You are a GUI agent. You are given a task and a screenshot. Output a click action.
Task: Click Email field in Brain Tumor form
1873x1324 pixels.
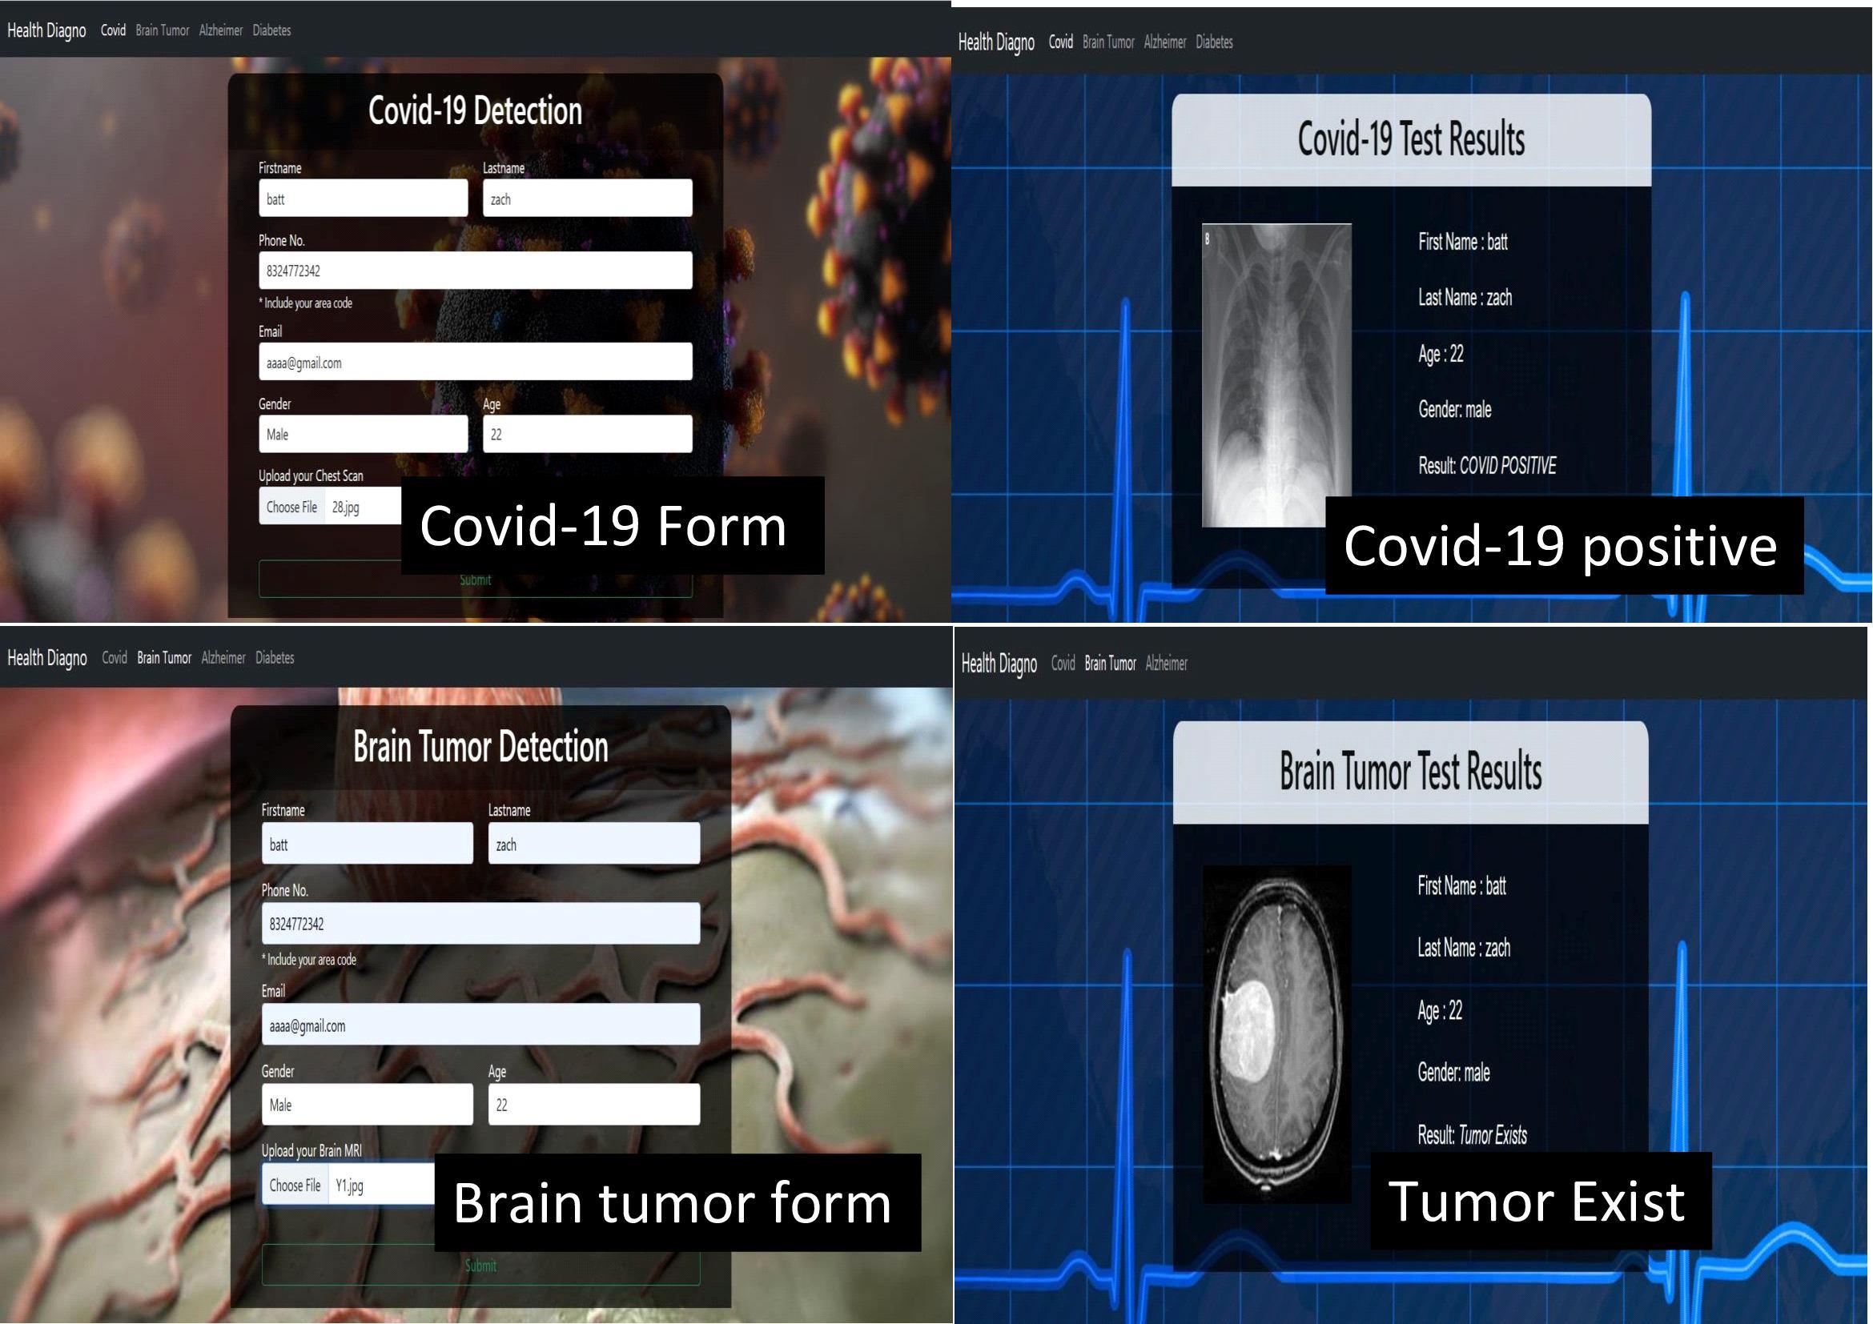pos(480,1025)
